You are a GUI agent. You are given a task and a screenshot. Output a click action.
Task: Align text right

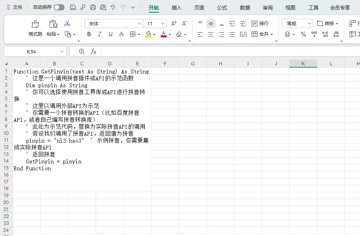coord(222,34)
